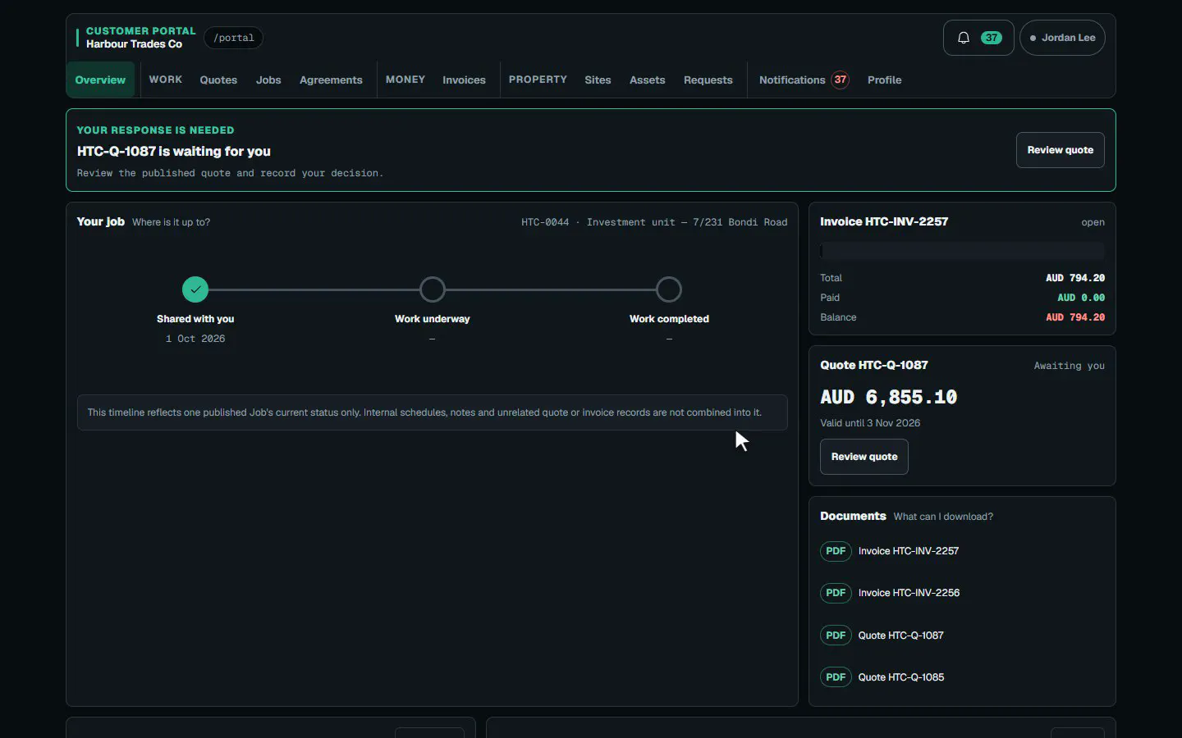Screen dimensions: 1182x738
Task: Click the PDF icon for Quote HTC-Q-1085
Action: [836, 677]
